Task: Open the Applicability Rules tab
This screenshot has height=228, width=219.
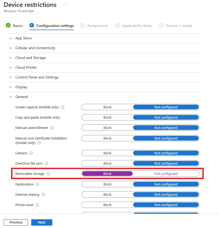Action: 137,26
